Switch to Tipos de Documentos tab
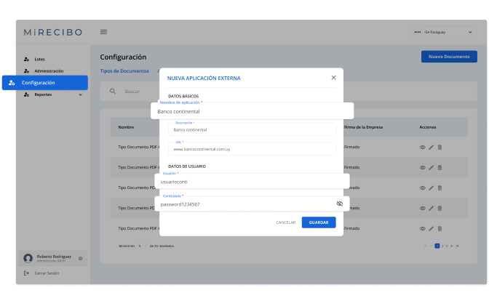This screenshot has width=489, height=306. point(124,71)
